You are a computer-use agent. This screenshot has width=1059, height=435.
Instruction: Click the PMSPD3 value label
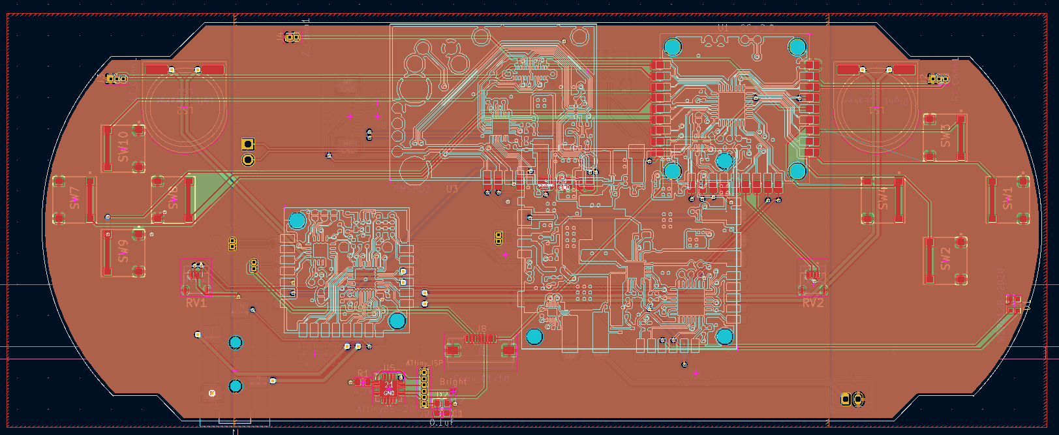tap(412, 188)
